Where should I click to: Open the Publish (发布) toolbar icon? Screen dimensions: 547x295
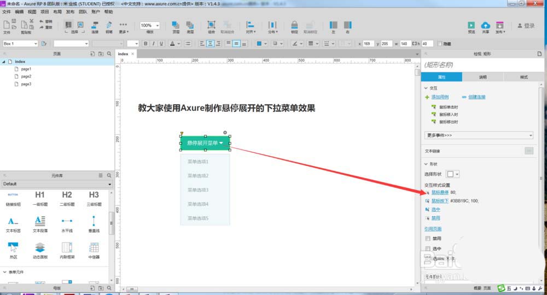[500, 25]
